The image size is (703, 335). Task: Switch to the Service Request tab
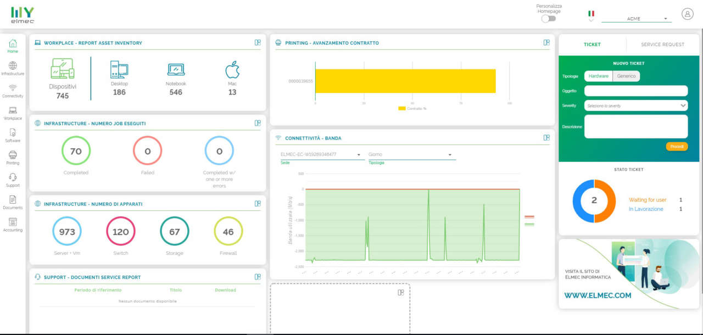(662, 44)
